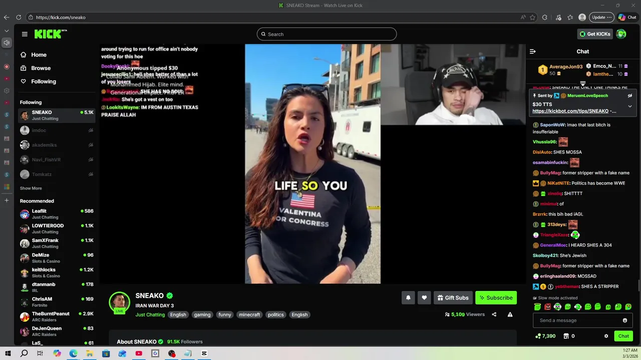This screenshot has height=360, width=641.
Task: Open the hamburger sidebar menu
Action: [25, 34]
